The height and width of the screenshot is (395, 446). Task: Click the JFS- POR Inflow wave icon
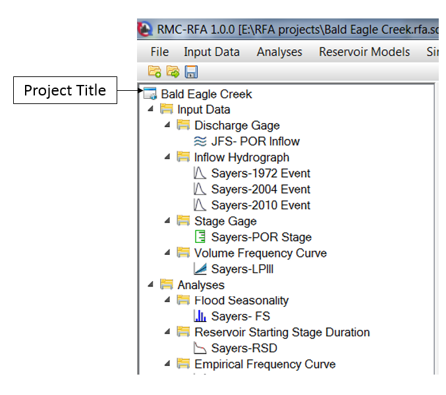[200, 142]
